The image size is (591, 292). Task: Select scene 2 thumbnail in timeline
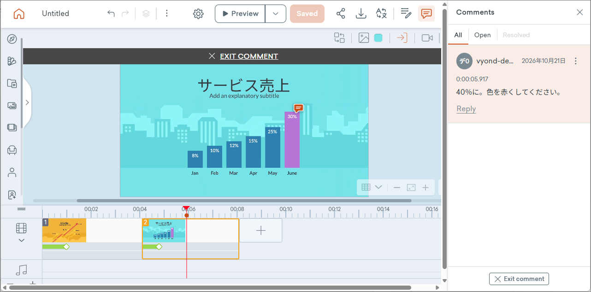pyautogui.click(x=164, y=230)
